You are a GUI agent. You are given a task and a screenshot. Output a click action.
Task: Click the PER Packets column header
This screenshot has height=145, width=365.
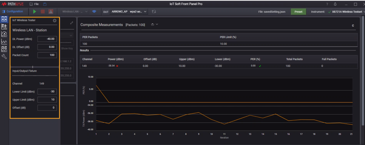[x=90, y=37]
